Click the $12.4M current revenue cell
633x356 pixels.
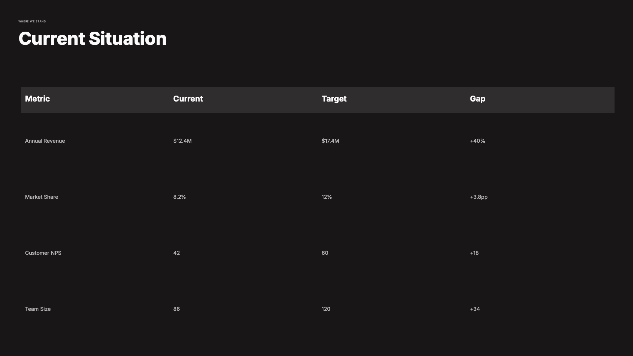coord(182,141)
